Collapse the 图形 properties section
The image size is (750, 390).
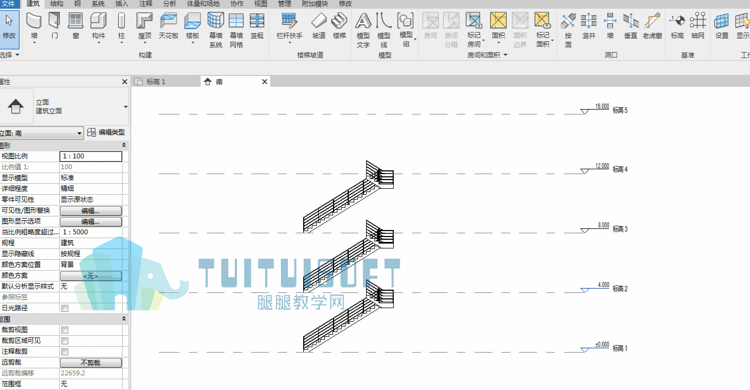click(x=124, y=145)
